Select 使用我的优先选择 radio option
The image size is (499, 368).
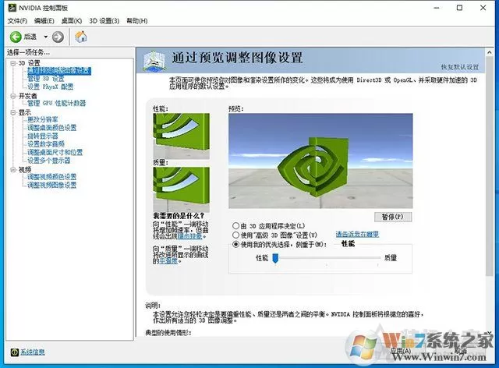coord(235,245)
